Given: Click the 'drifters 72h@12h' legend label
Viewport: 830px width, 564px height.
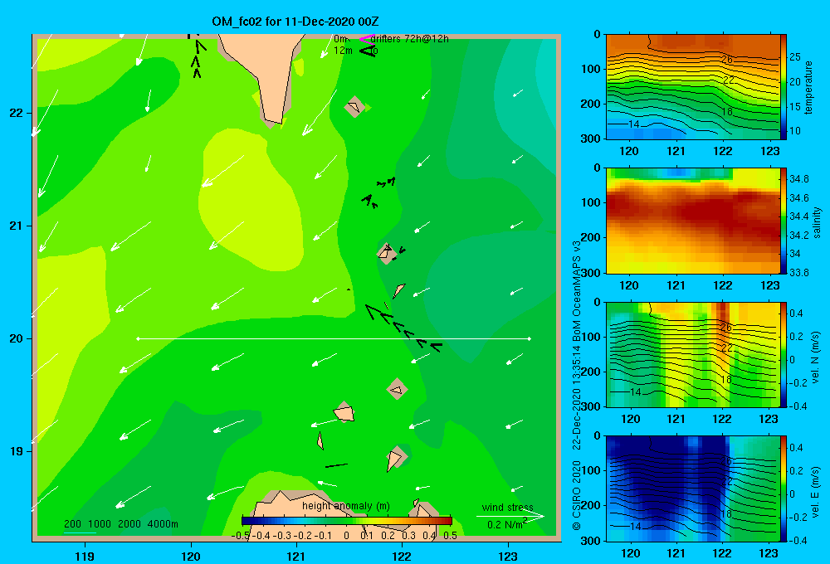Looking at the screenshot, I should click(x=410, y=39).
